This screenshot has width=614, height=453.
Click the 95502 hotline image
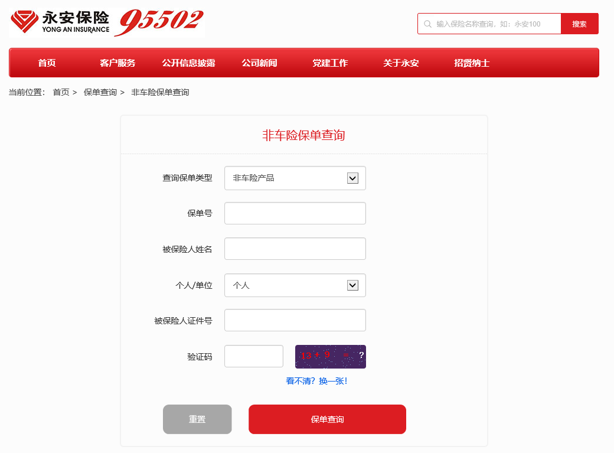pyautogui.click(x=159, y=22)
